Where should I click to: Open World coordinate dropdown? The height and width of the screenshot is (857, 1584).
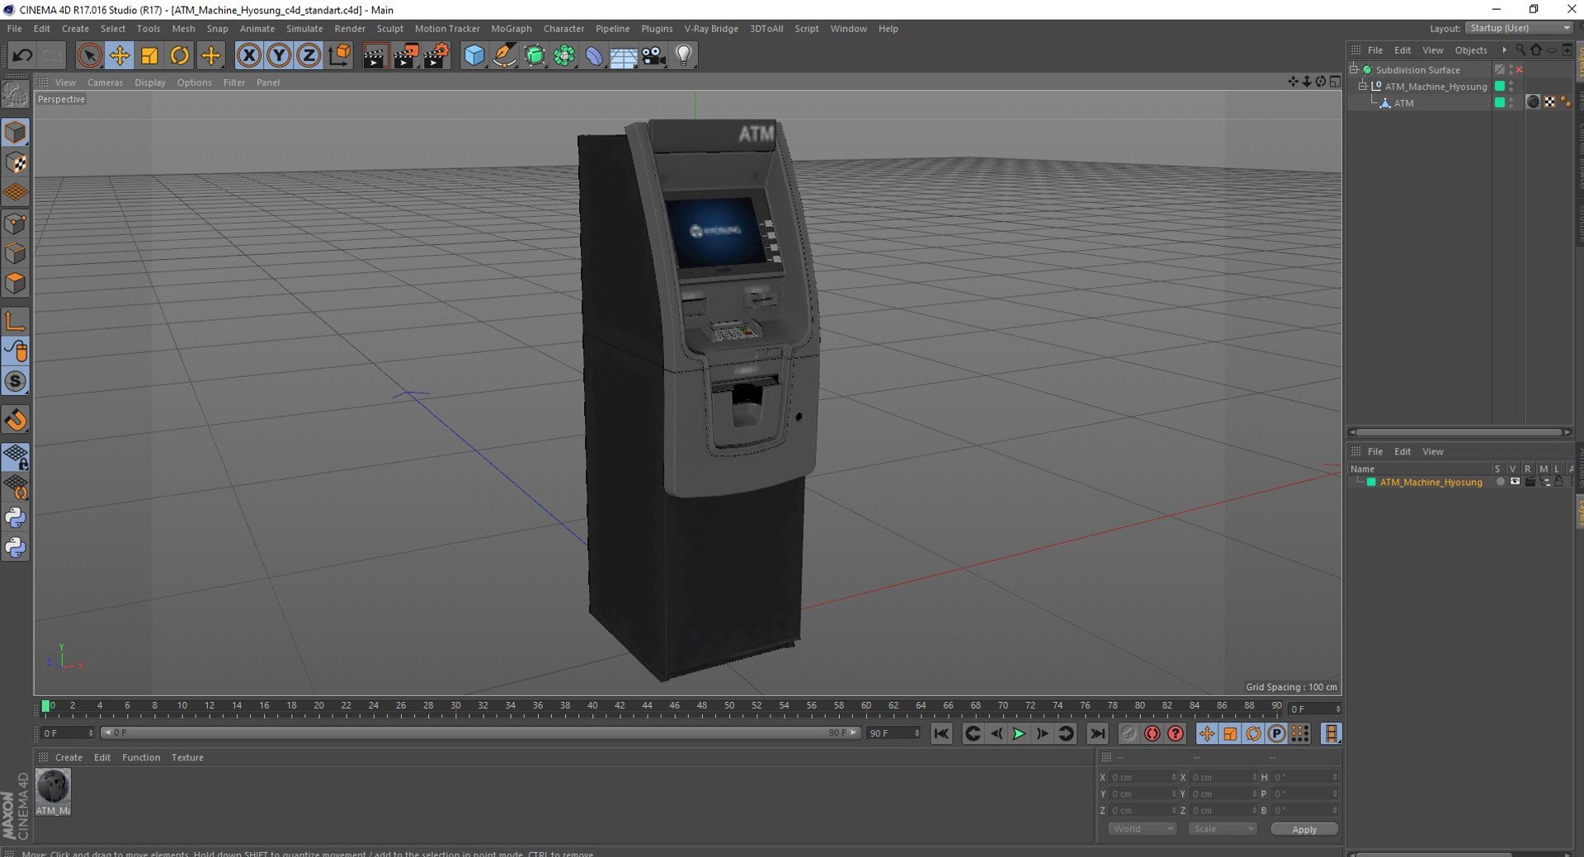pyautogui.click(x=1143, y=829)
